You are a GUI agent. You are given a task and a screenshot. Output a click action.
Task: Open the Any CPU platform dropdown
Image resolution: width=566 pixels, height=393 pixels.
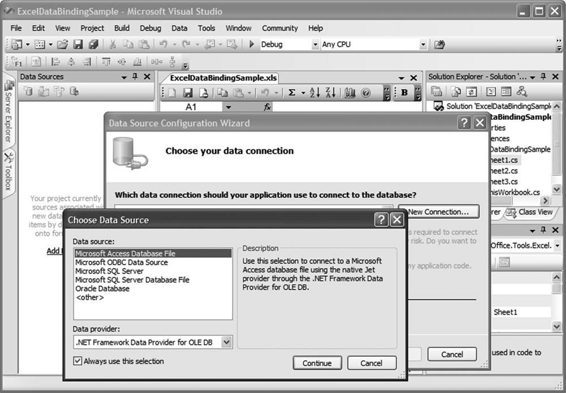pyautogui.click(x=423, y=45)
